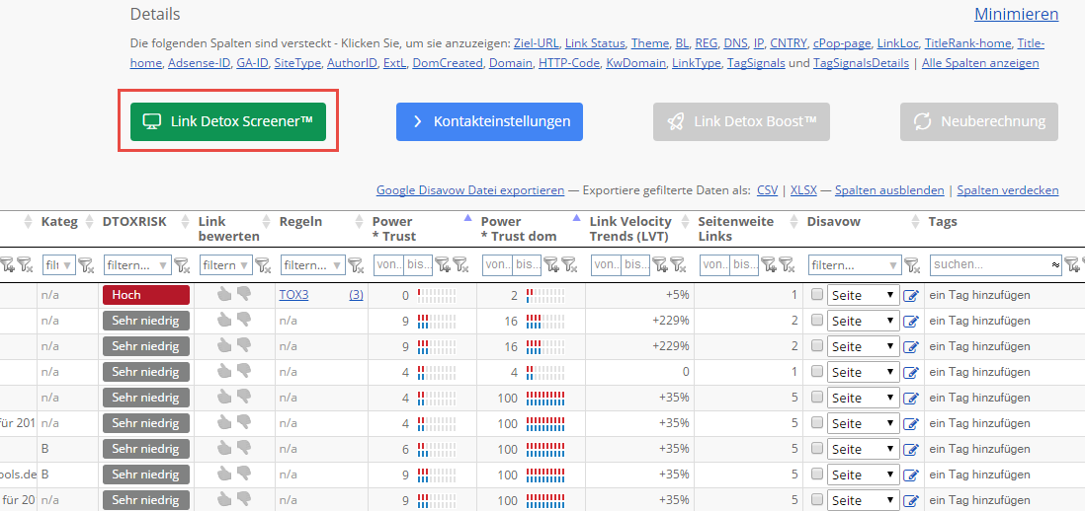Open edit icon next to Hoch row's Seite dropdown
1085x511 pixels.
[911, 296]
